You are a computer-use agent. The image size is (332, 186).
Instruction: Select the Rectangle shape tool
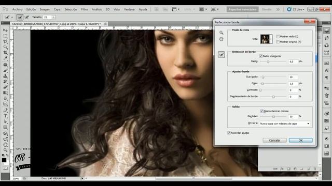pos(5,127)
